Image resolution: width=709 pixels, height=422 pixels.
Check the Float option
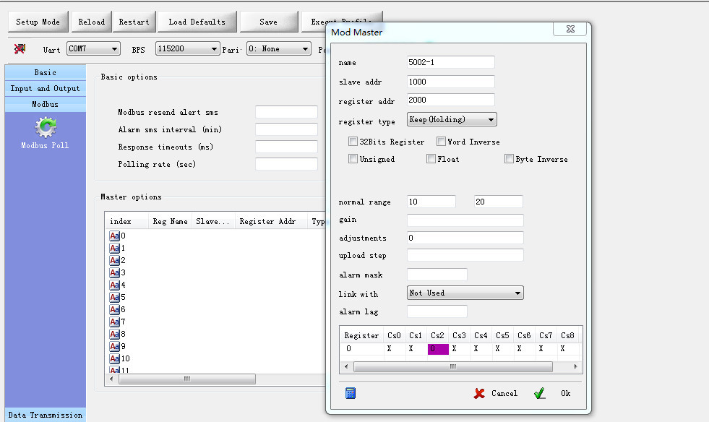tap(431, 159)
